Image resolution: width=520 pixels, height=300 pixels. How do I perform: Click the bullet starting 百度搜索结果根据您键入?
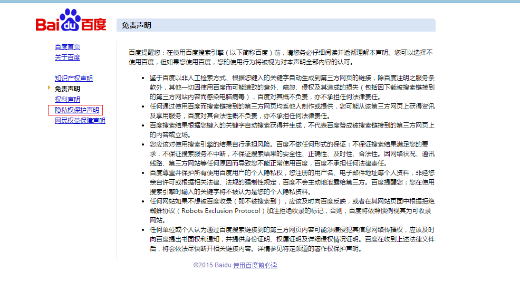(292, 130)
